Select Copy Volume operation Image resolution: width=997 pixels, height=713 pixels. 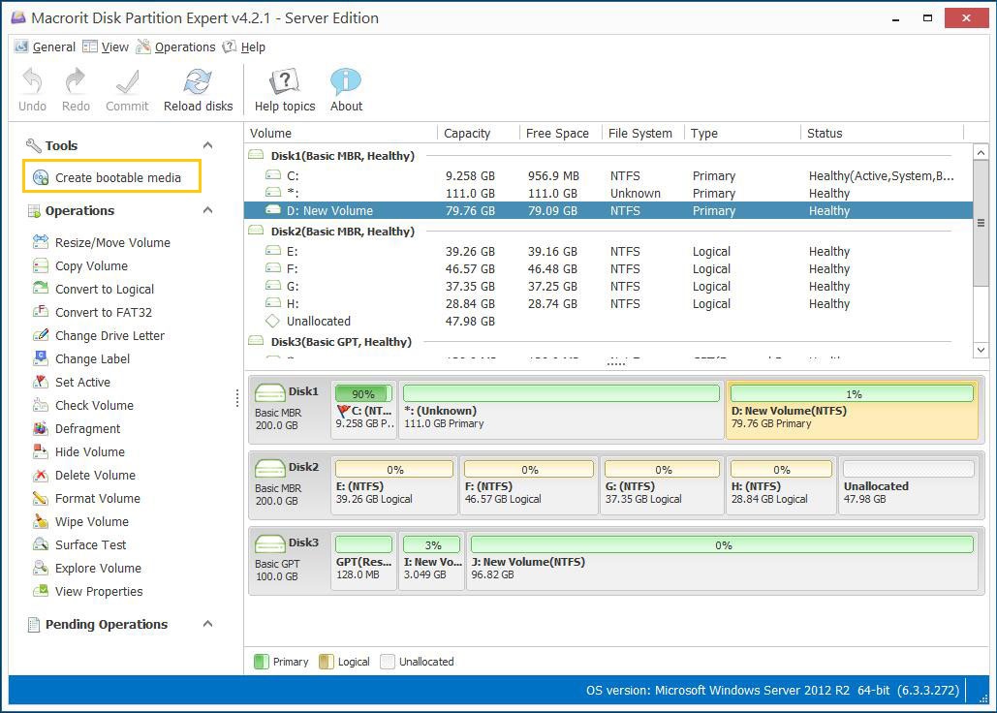coord(80,265)
